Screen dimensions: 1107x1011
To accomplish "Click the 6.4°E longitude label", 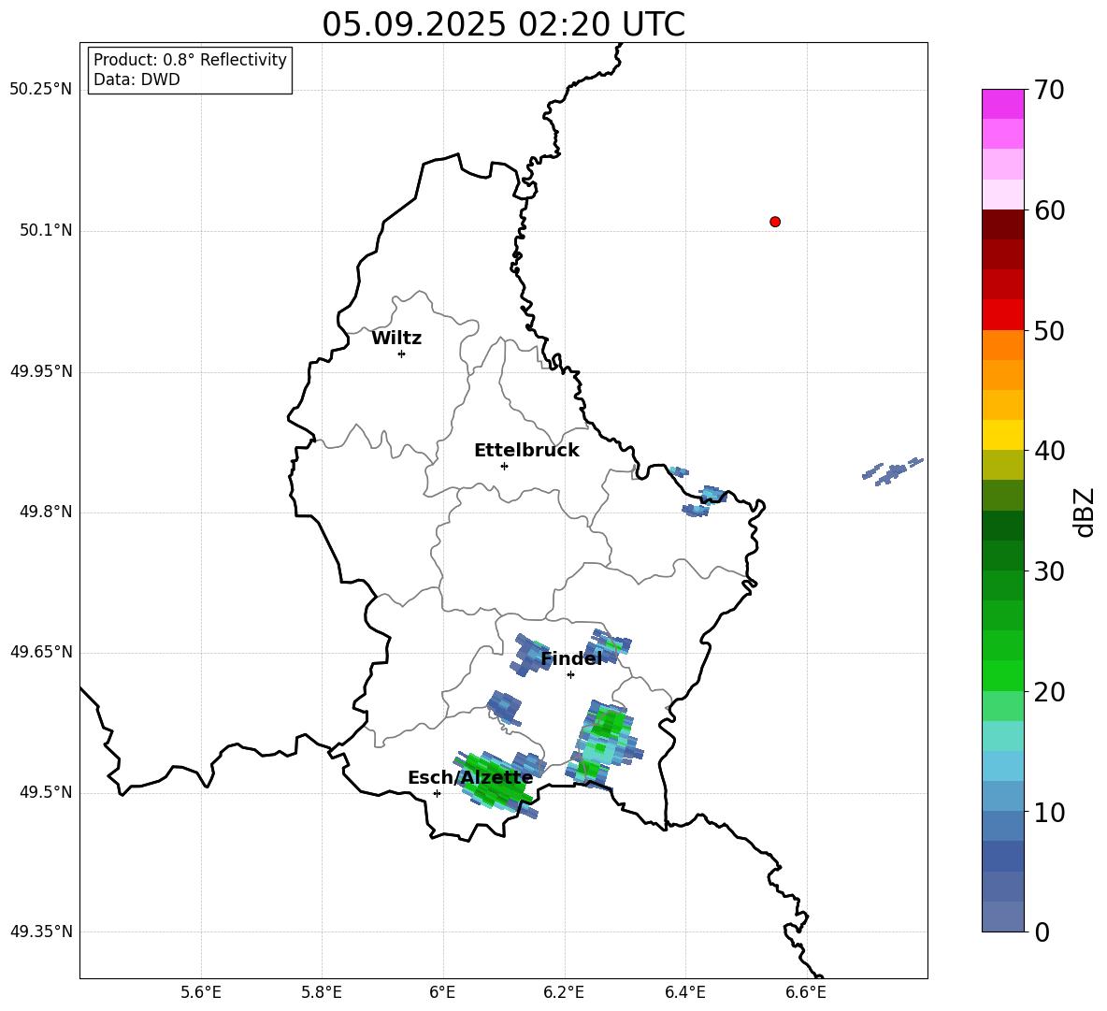I will 684,993.
